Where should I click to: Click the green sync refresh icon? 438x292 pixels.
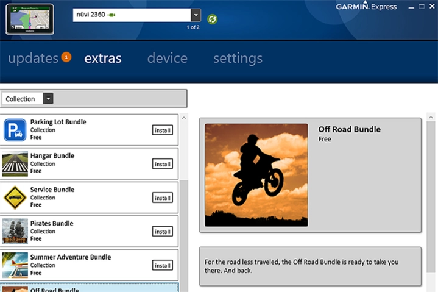(x=212, y=20)
